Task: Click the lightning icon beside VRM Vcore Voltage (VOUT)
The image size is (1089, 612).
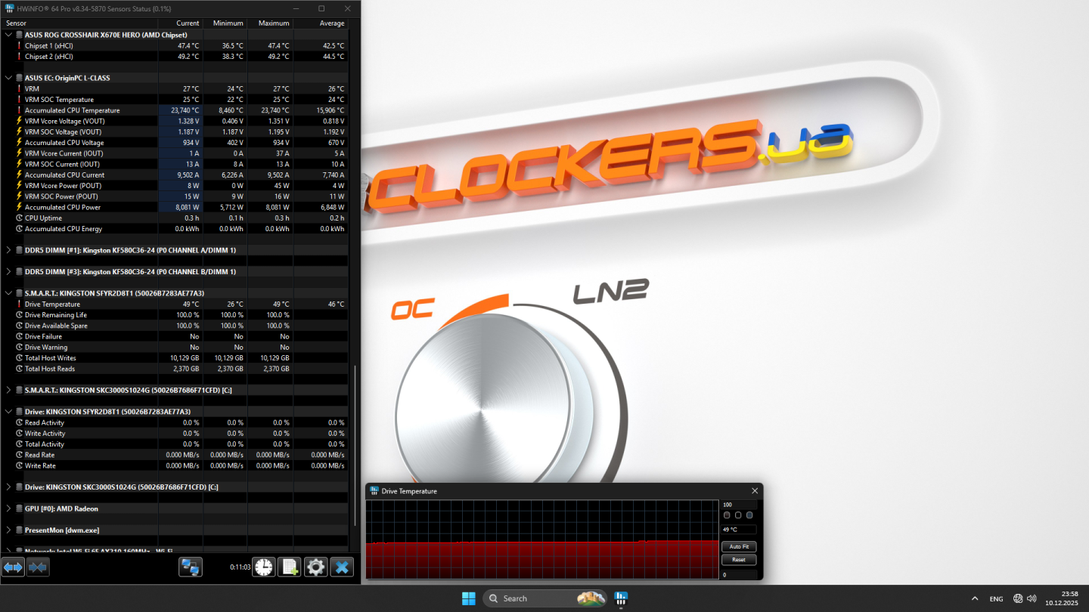Action: [19, 121]
